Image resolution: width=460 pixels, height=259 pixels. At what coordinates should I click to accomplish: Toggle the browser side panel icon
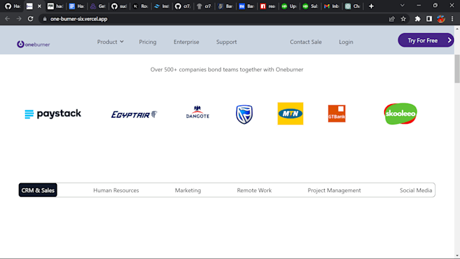(429, 19)
